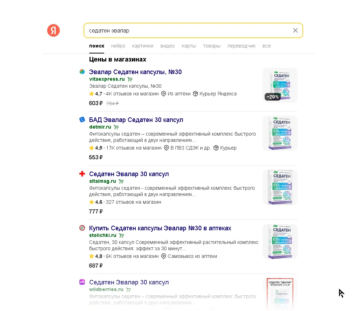Click the cart icon beside stolichki.ru
358x311 pixels.
point(122,236)
